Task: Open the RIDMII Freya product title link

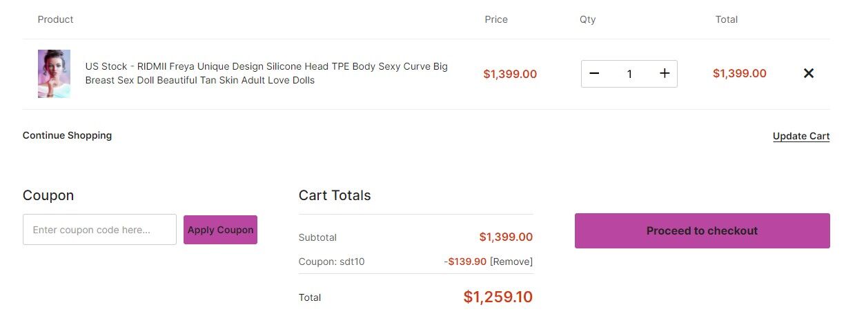Action: [x=266, y=73]
